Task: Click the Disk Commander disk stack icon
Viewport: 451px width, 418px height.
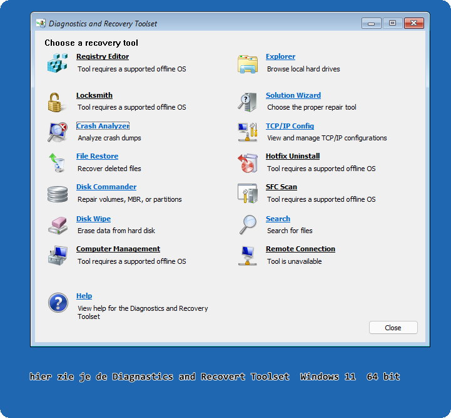Action: point(58,194)
